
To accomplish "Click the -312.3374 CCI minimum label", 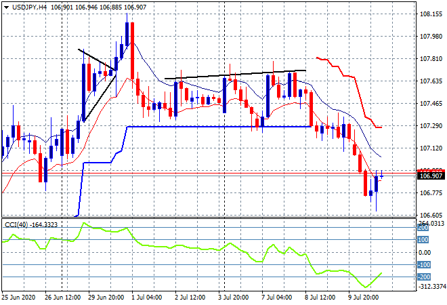I will [431, 286].
